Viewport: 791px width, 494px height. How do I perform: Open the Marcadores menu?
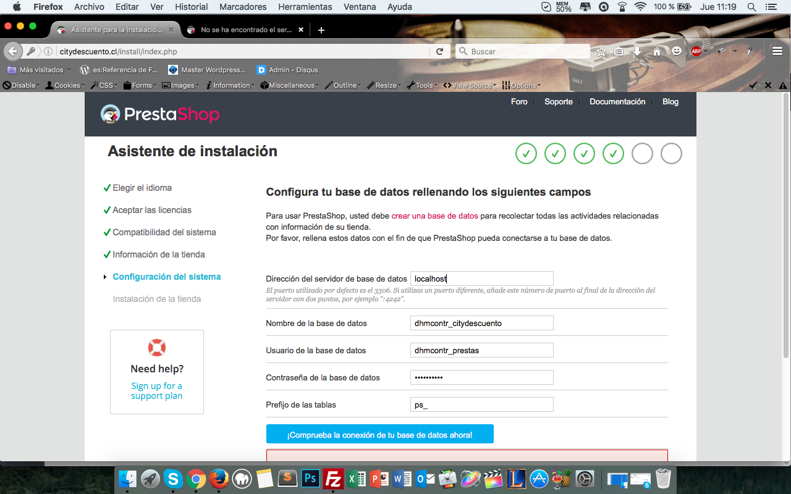[243, 7]
